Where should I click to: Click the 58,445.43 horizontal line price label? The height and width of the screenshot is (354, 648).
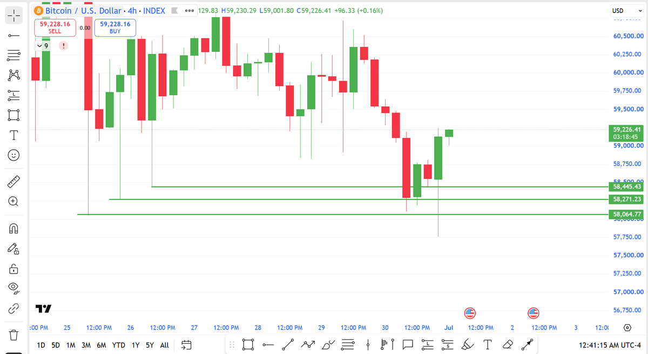(626, 187)
